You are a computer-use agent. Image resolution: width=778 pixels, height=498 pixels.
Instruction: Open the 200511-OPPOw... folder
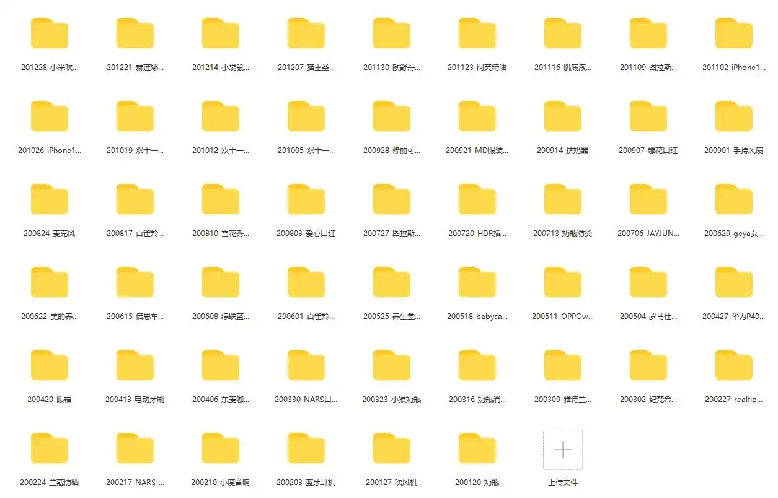tap(562, 282)
